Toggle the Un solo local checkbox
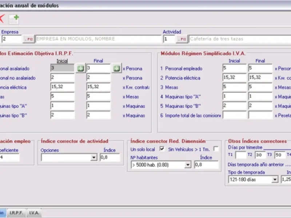The image size is (291, 218). click(x=162, y=149)
